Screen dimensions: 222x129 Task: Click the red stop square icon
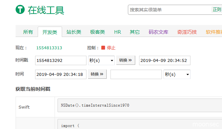point(103,48)
